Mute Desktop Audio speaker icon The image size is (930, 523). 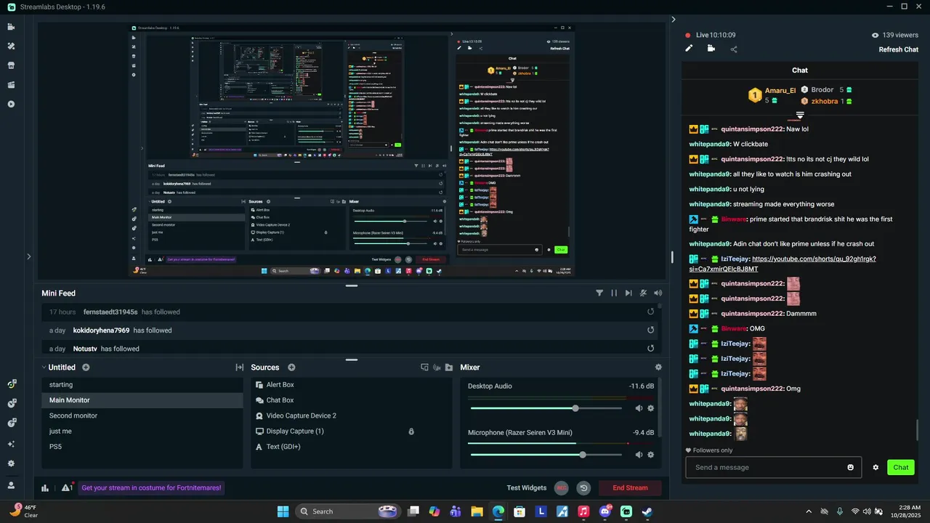639,408
